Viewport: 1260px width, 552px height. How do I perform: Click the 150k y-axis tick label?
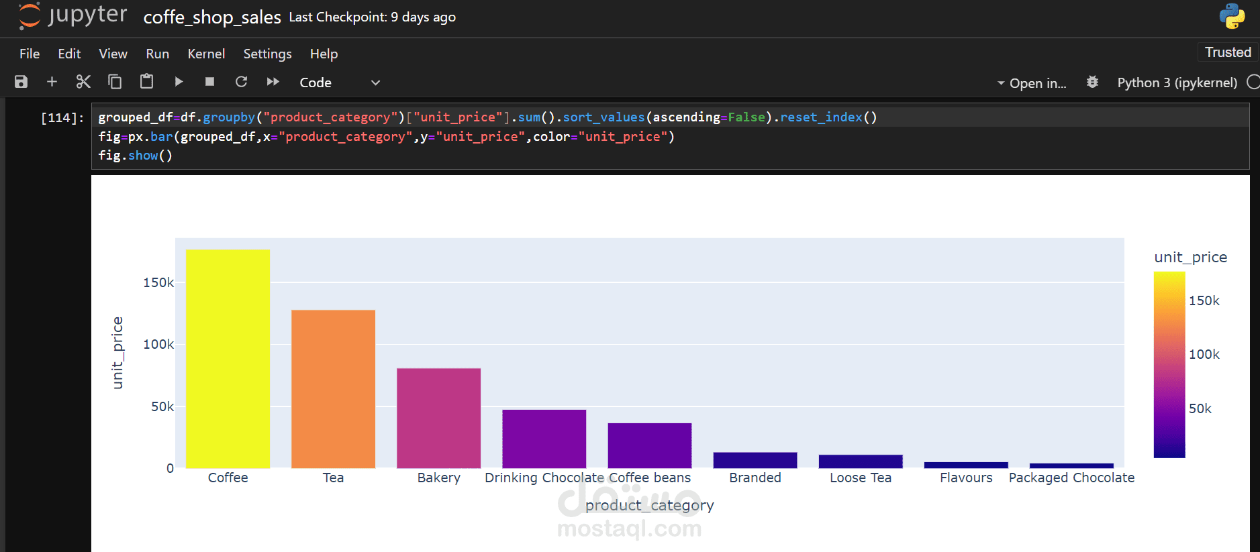point(158,282)
